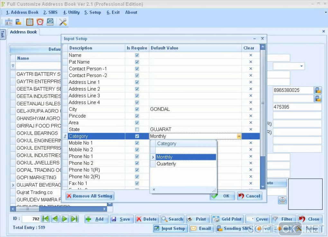The height and width of the screenshot is (237, 328).
Task: Clear the Fax No 1 default value
Action: click(251, 183)
